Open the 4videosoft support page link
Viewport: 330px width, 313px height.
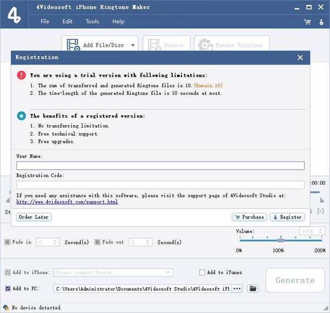[67, 202]
